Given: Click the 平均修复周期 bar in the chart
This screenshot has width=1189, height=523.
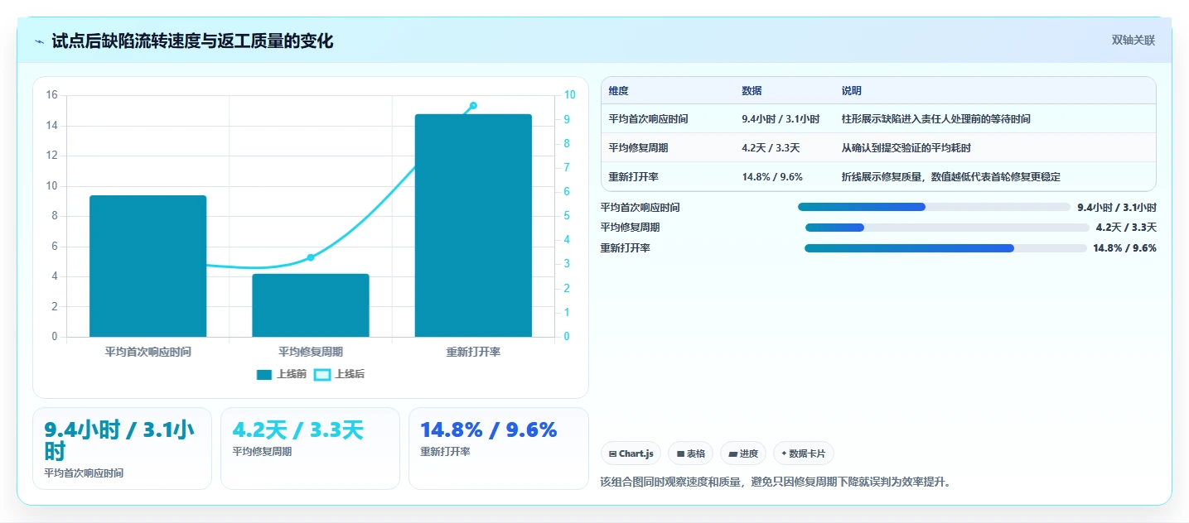Looking at the screenshot, I should pos(311,305).
